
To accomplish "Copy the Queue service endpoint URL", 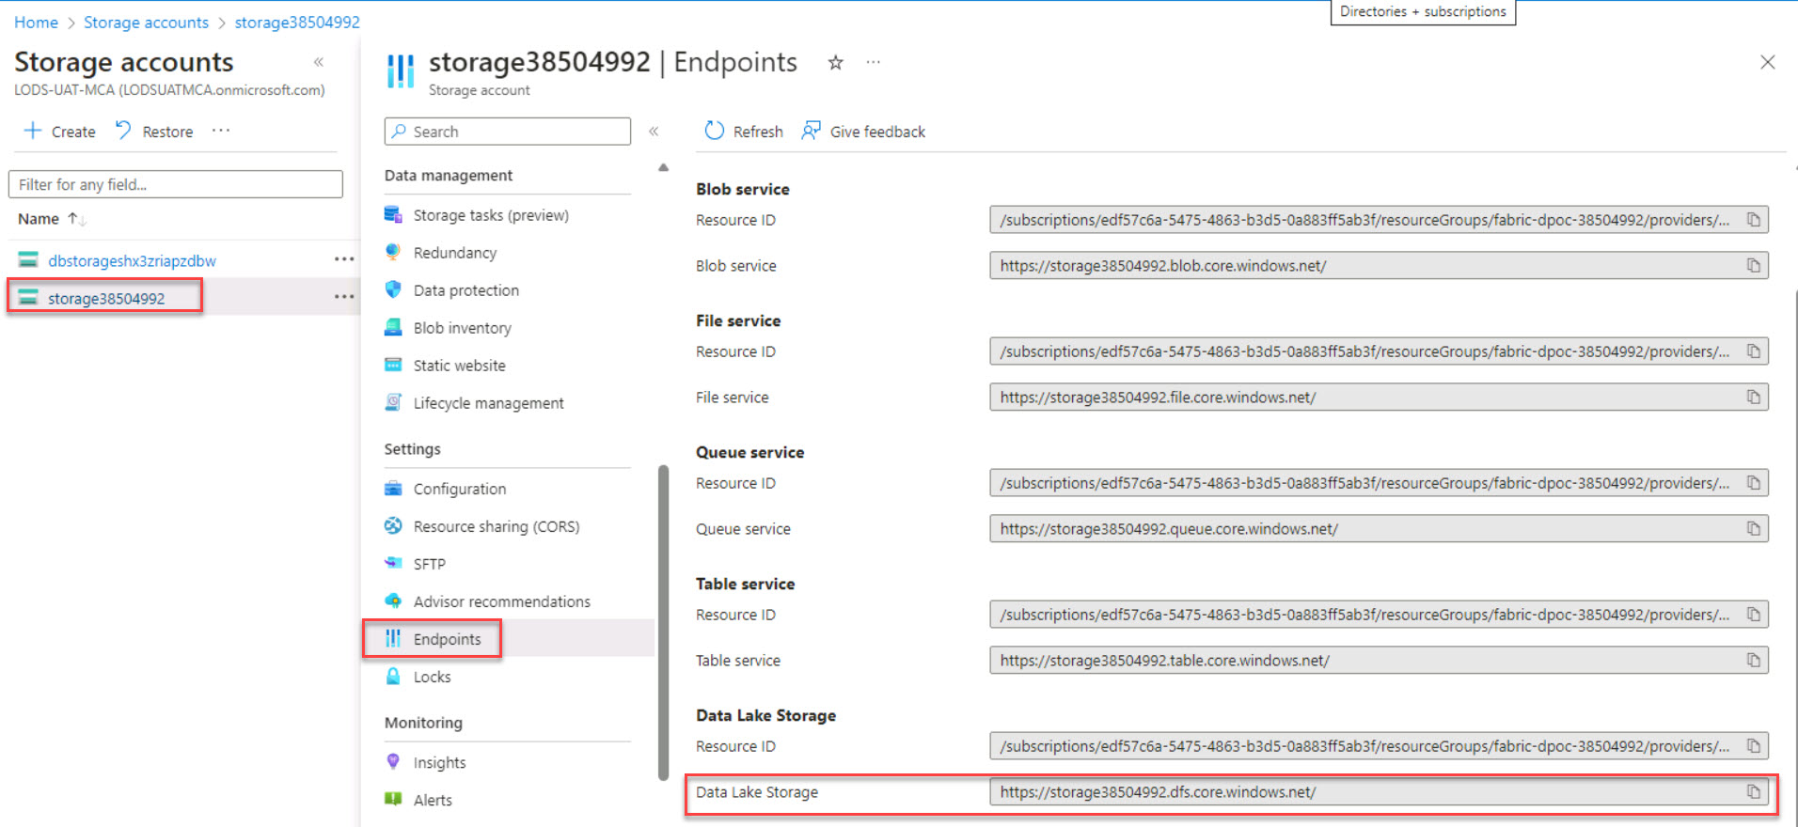I will (1753, 529).
